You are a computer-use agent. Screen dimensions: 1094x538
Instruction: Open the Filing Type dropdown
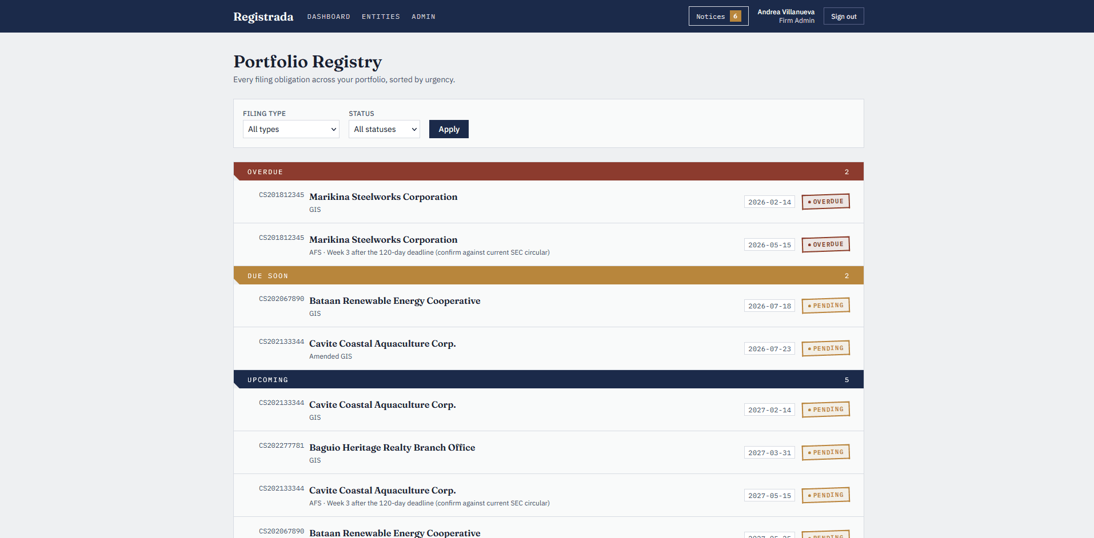[291, 129]
